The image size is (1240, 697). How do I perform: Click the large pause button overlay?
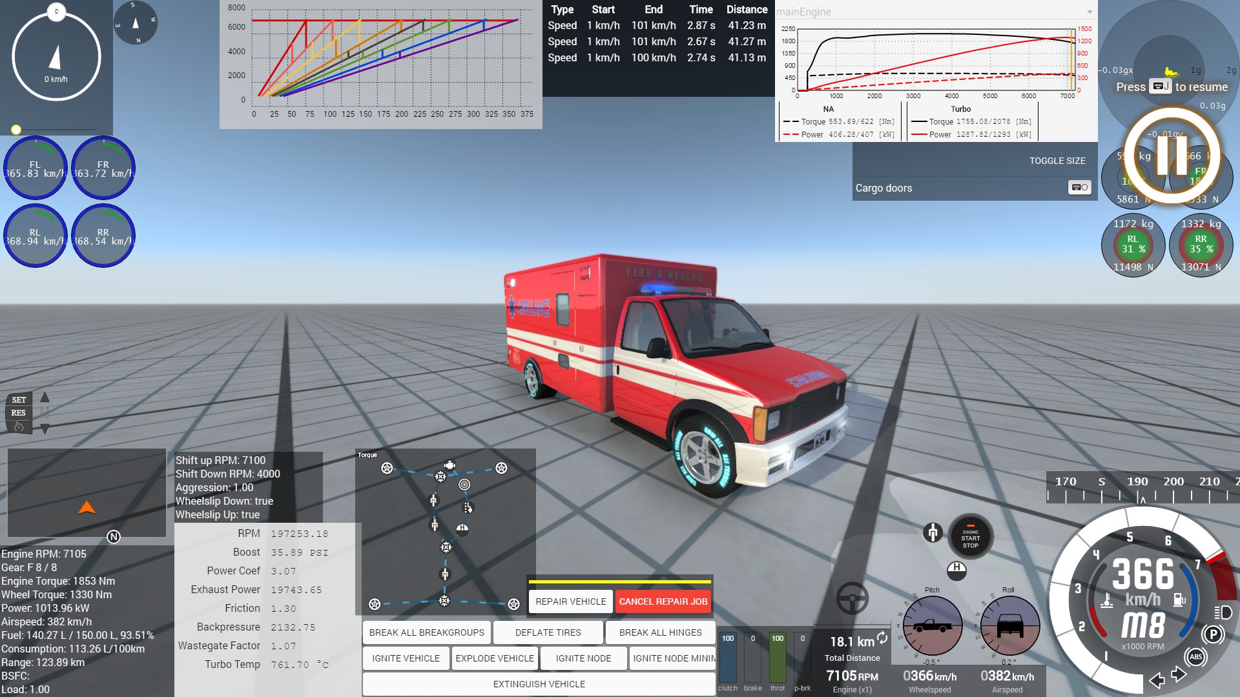1172,156
